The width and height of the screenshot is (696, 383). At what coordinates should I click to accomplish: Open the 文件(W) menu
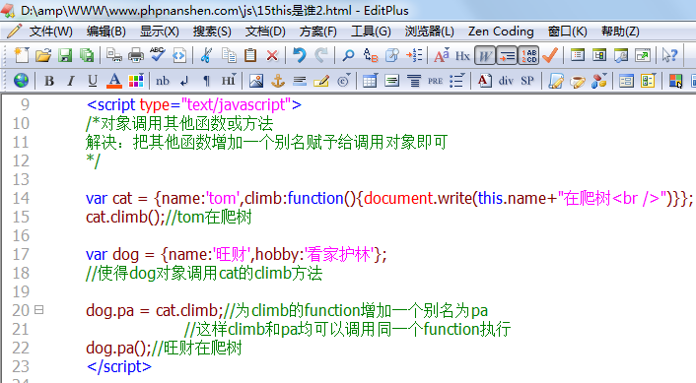[50, 32]
